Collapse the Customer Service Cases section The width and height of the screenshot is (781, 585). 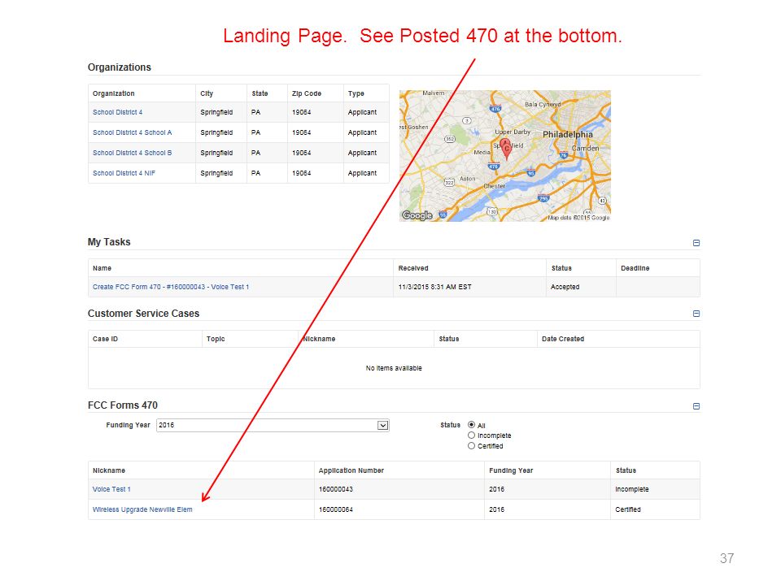tap(696, 314)
